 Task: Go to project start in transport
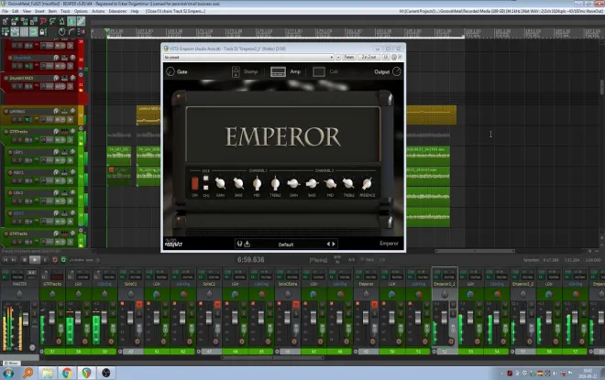[x=5, y=260]
